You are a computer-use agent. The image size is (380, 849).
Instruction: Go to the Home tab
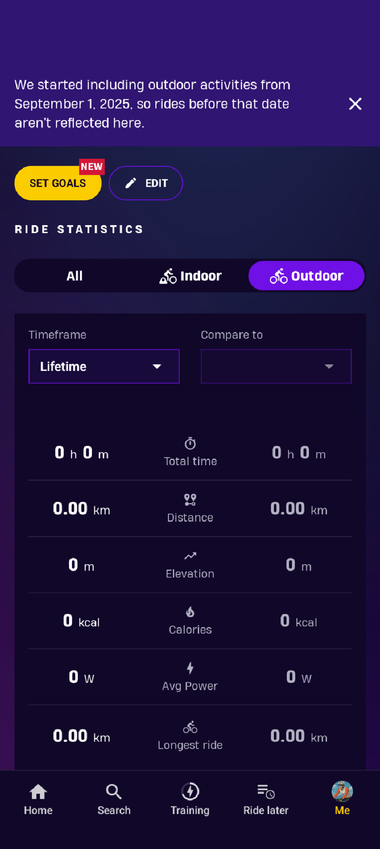pyautogui.click(x=38, y=799)
